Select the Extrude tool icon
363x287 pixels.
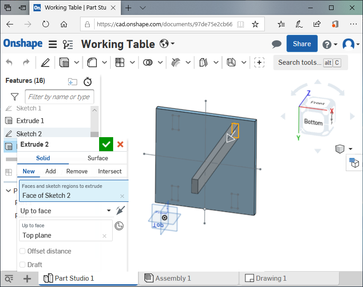(64, 62)
